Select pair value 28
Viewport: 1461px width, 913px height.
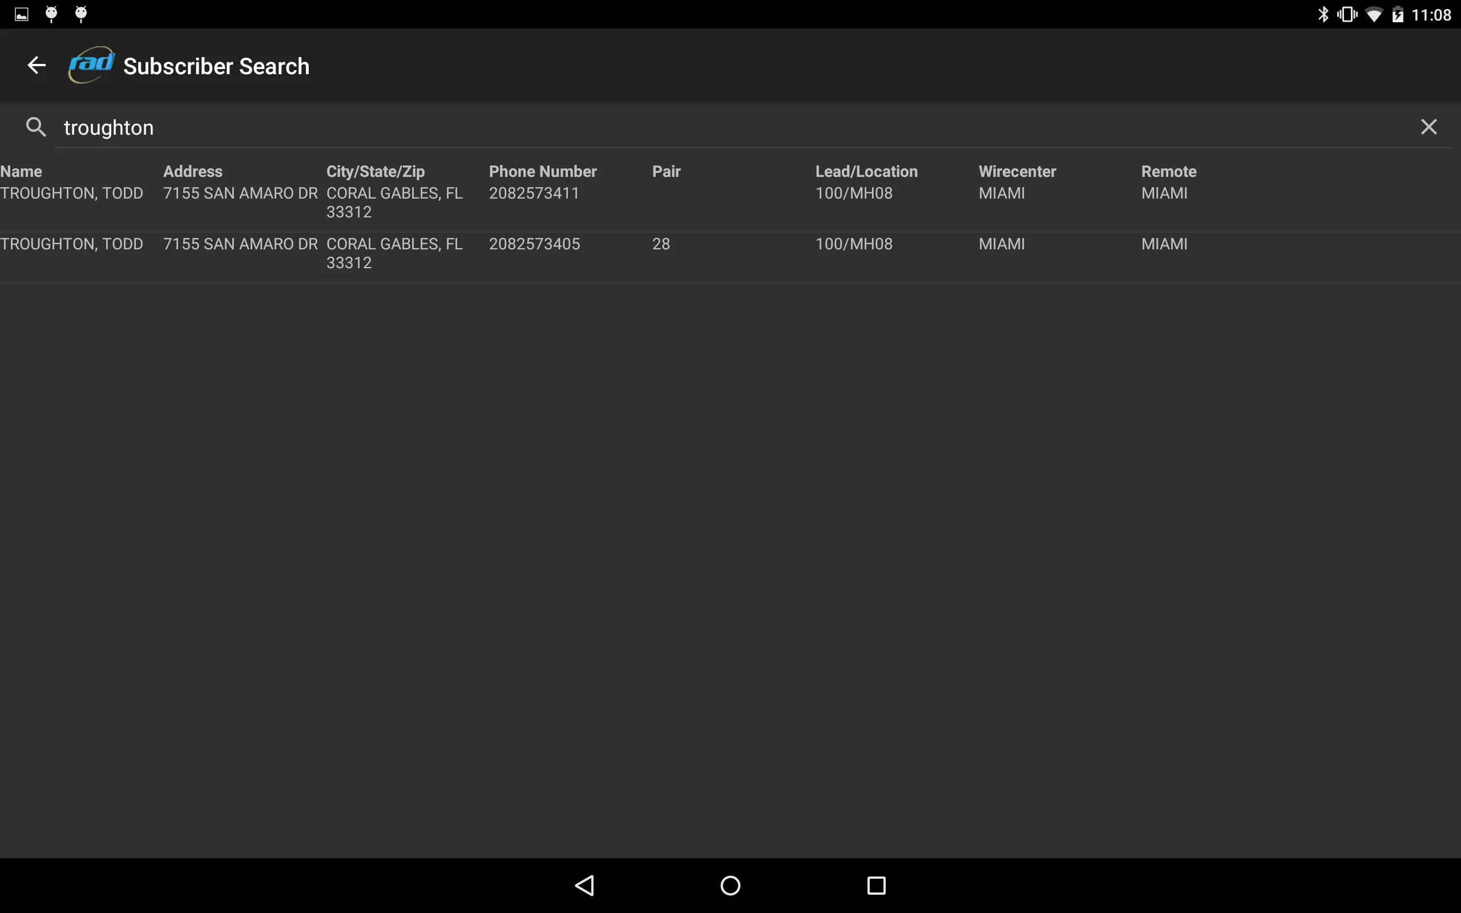[x=661, y=244]
